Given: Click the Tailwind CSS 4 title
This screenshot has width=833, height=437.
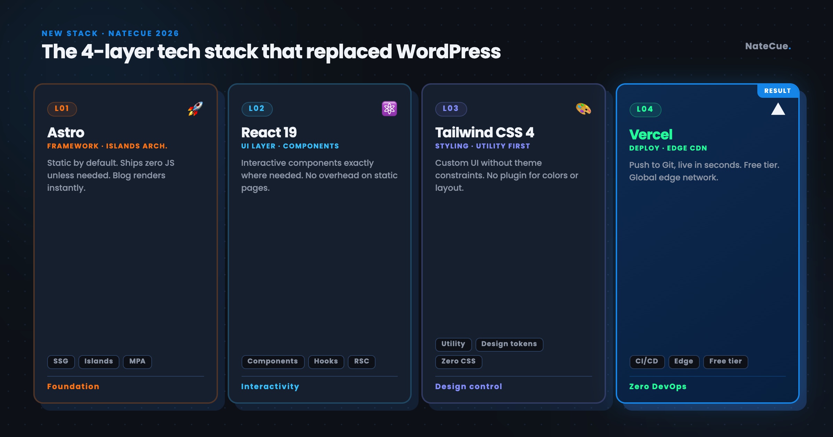Looking at the screenshot, I should coord(485,132).
